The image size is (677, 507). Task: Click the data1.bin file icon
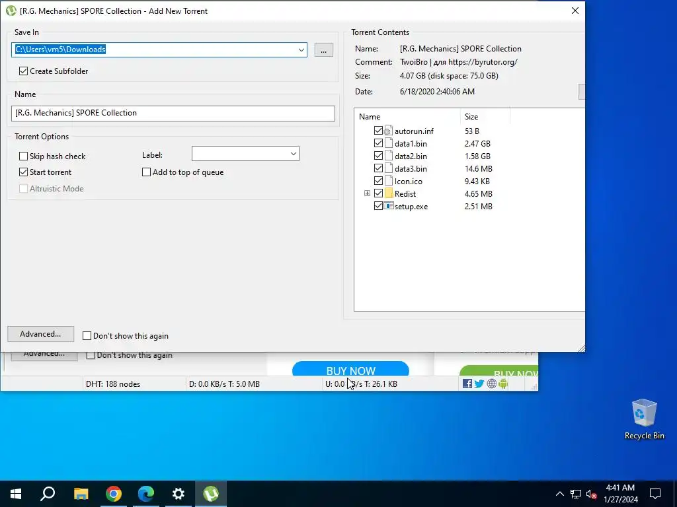click(388, 143)
